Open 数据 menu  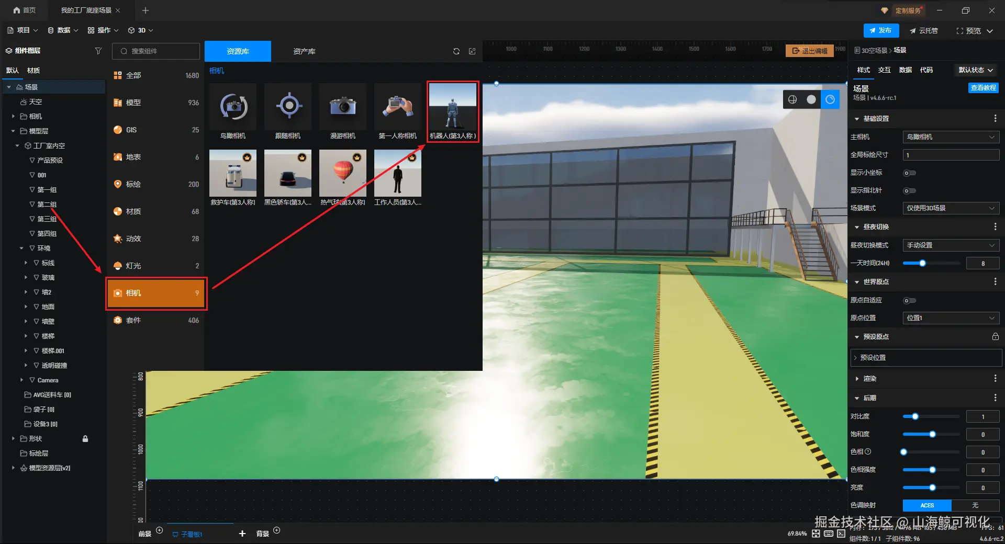point(63,30)
